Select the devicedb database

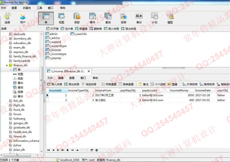(x=19, y=34)
